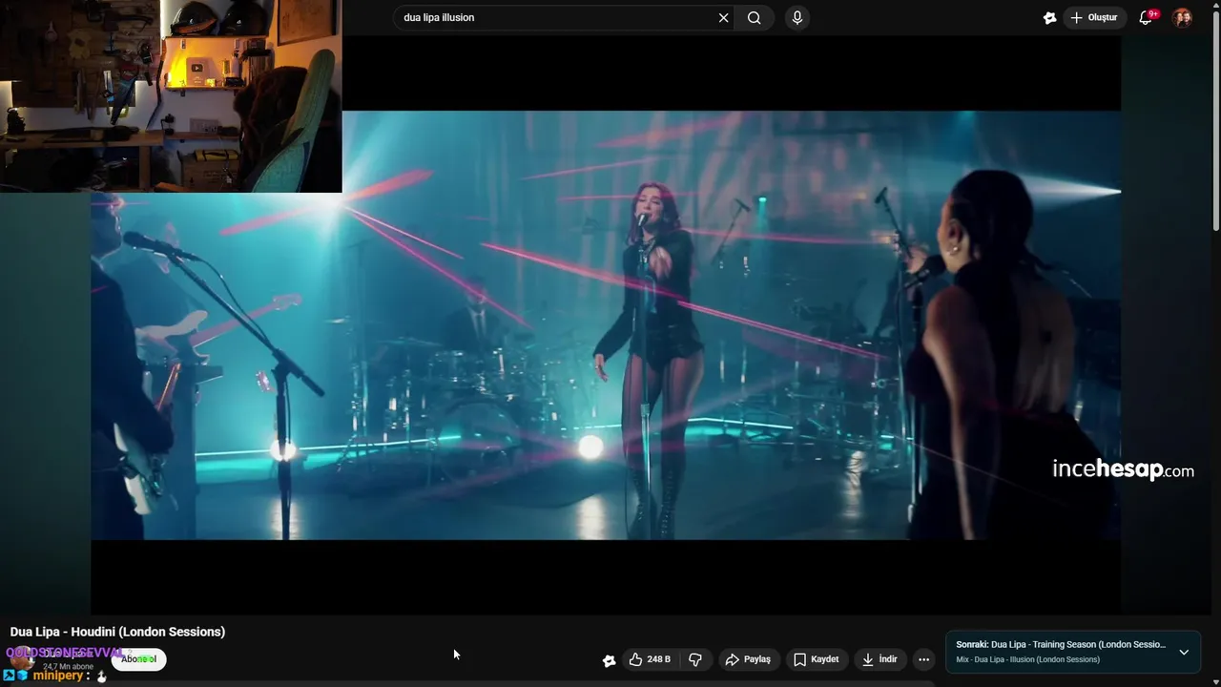The image size is (1221, 687).
Task: Download the video with İndir
Action: (880, 659)
